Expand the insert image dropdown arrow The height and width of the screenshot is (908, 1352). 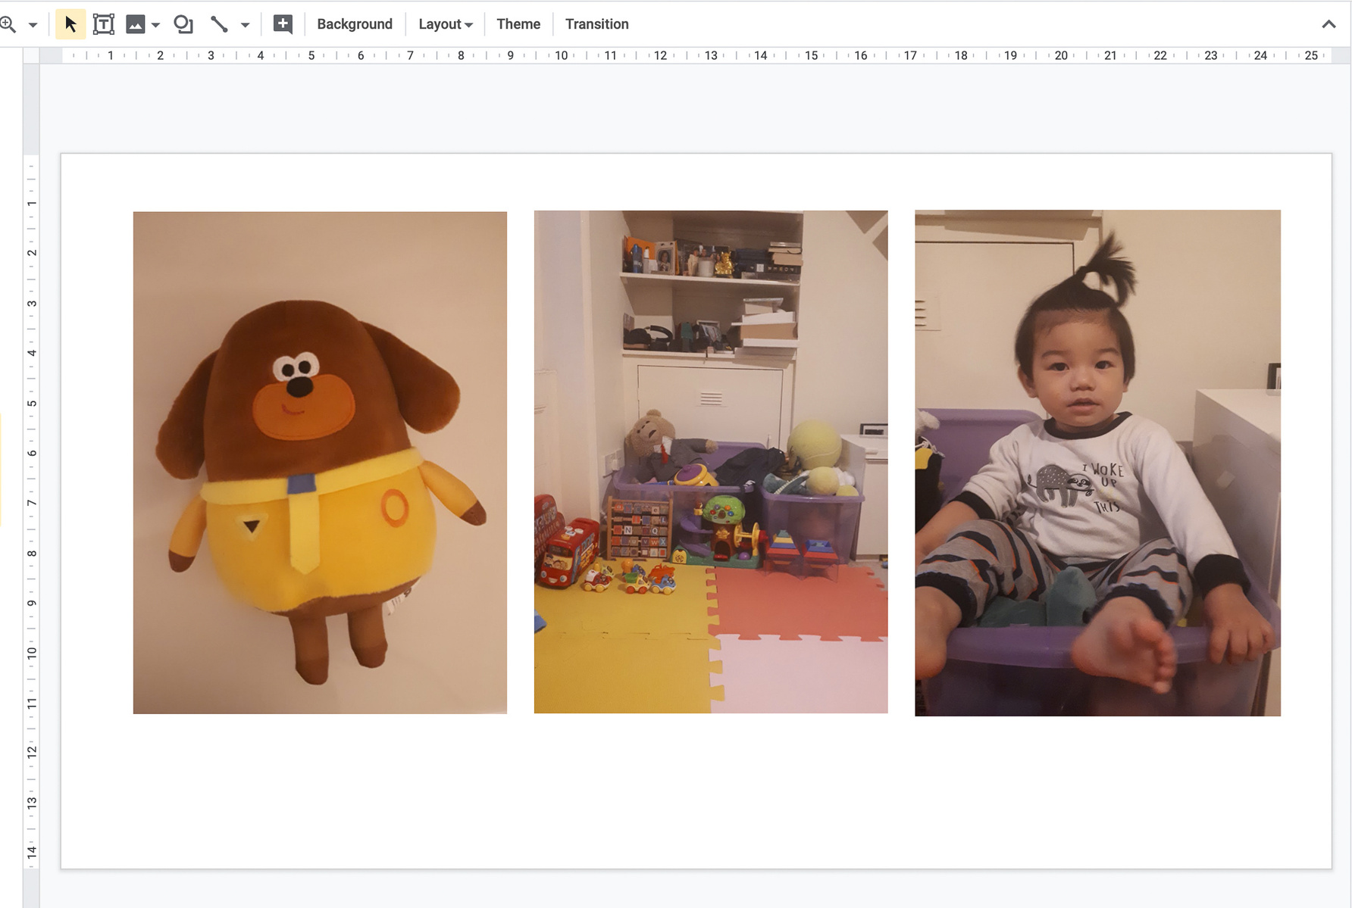click(x=155, y=25)
